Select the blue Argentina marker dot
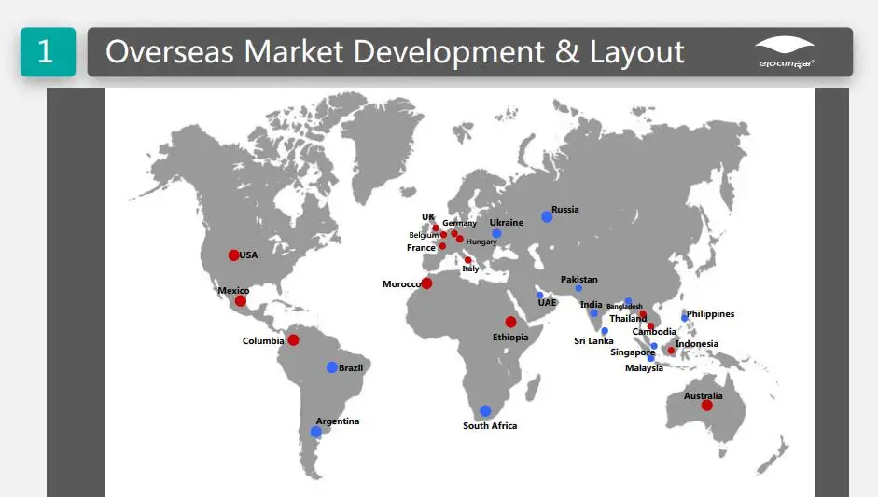The width and height of the screenshot is (878, 497). pyautogui.click(x=315, y=432)
